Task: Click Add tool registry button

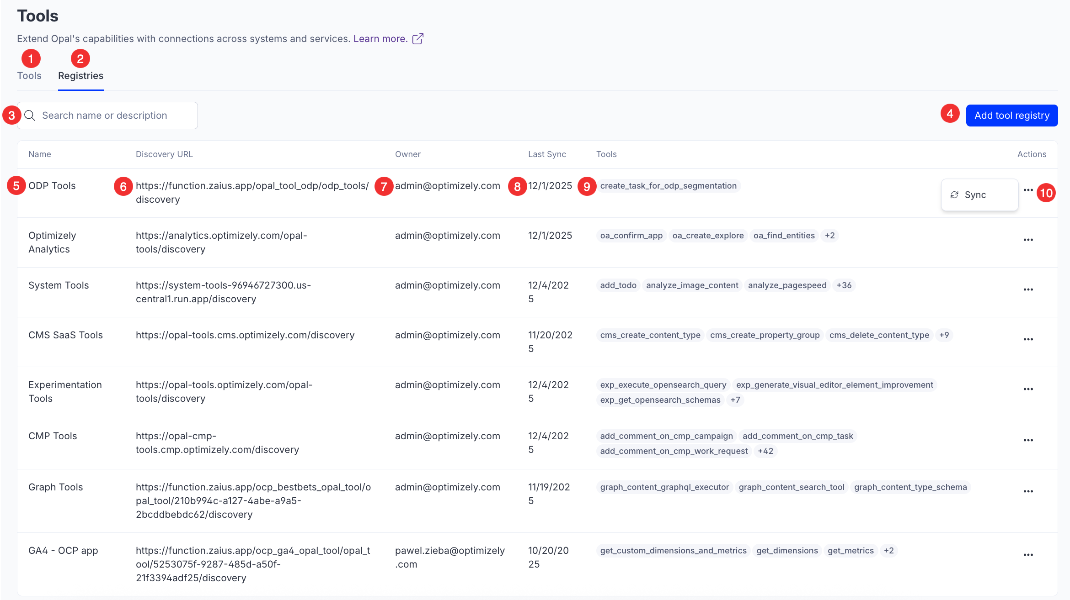Action: pyautogui.click(x=1011, y=116)
